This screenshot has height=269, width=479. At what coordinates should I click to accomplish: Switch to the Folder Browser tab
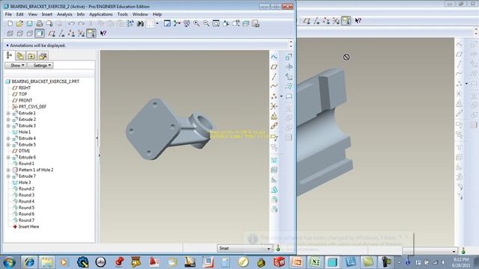point(20,56)
